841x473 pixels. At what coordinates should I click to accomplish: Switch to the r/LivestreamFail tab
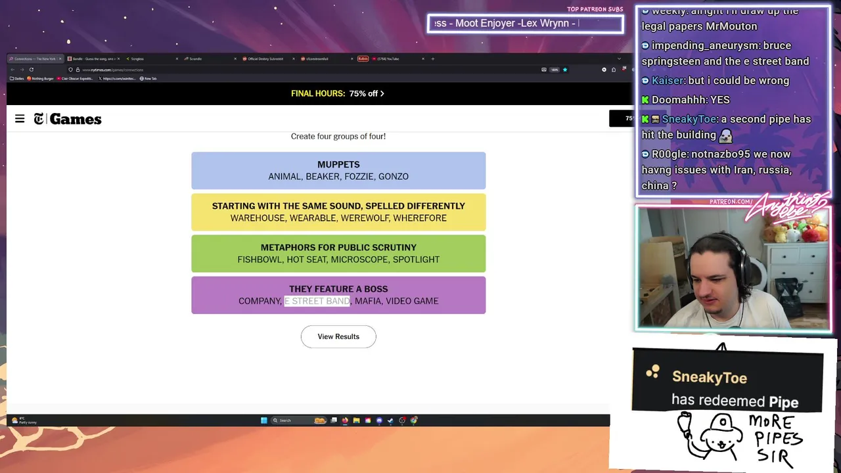pos(326,58)
